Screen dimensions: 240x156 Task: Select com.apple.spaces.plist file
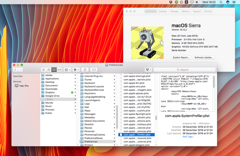[136, 93]
